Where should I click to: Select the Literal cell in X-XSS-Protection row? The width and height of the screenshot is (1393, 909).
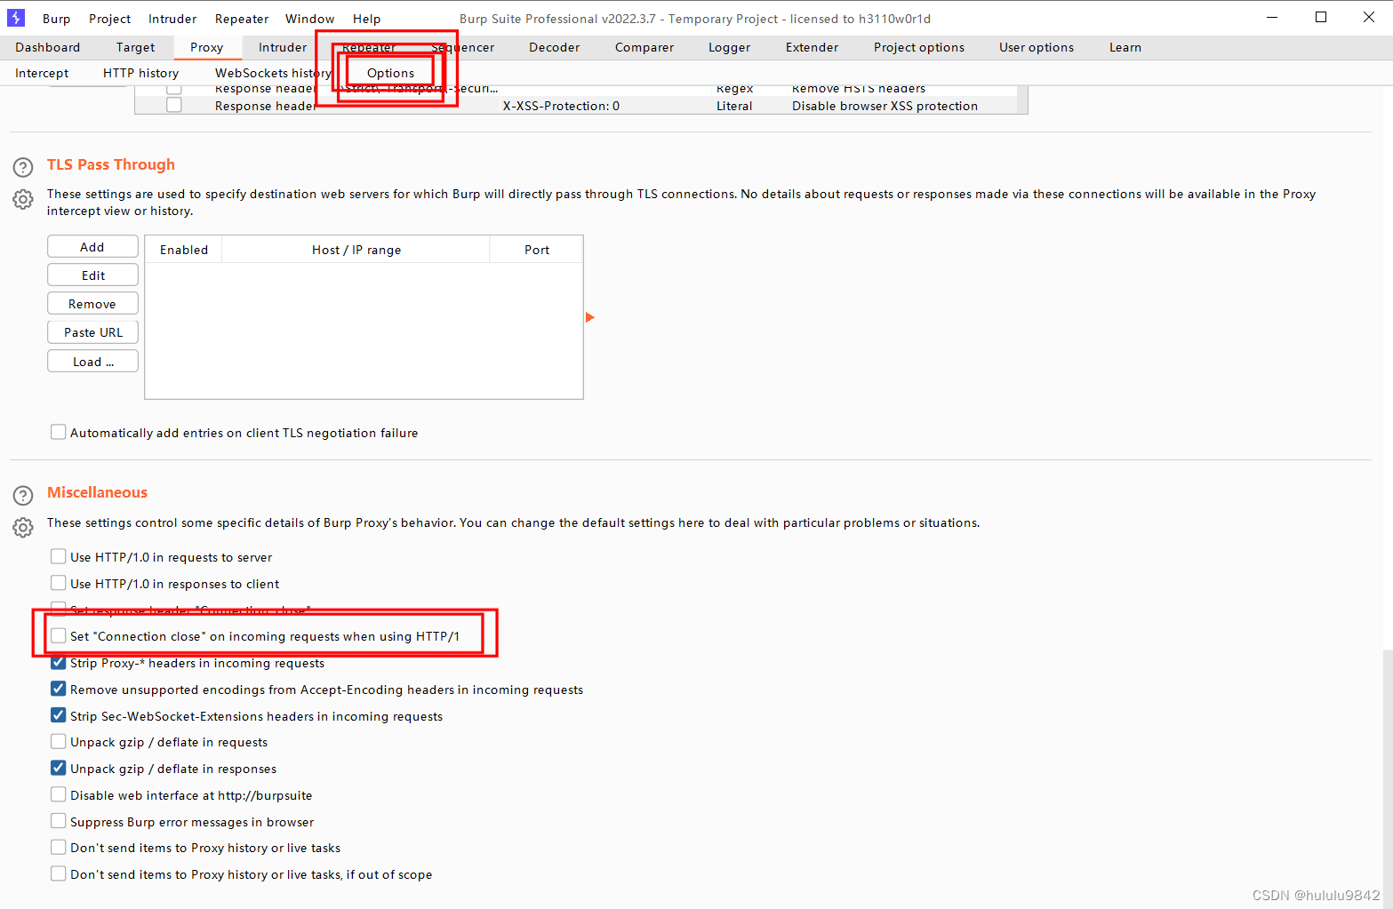(734, 106)
